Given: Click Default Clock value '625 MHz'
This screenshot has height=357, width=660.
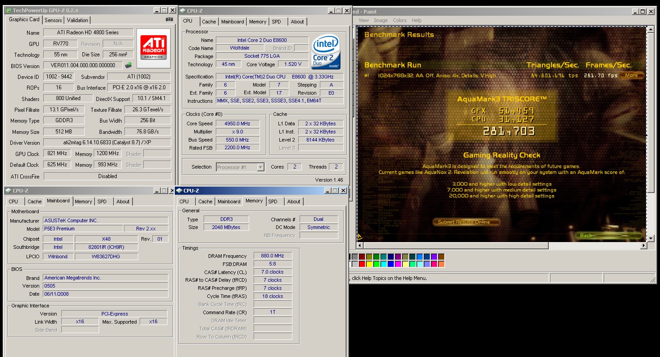Looking at the screenshot, I should click(x=58, y=165).
